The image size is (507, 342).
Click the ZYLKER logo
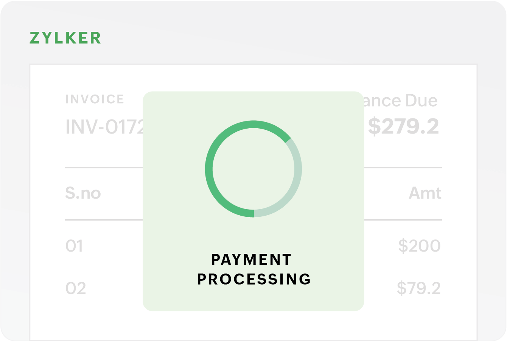coord(65,38)
